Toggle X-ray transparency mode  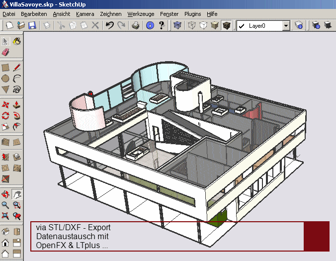pos(177,25)
